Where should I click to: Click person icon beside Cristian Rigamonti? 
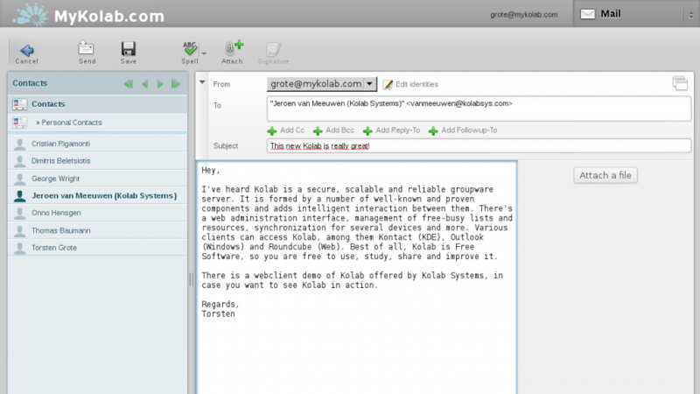pos(19,144)
